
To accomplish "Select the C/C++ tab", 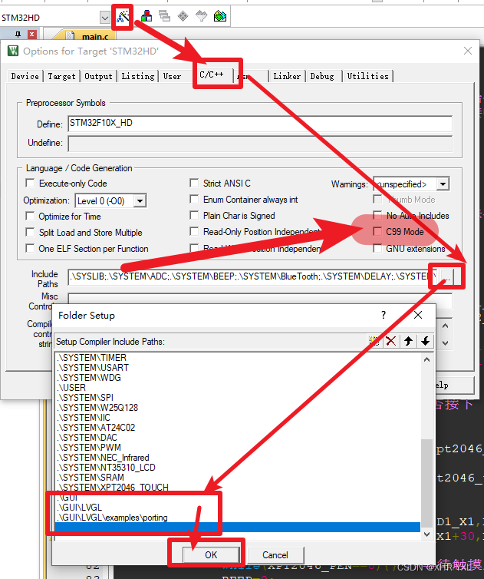I will (x=212, y=74).
